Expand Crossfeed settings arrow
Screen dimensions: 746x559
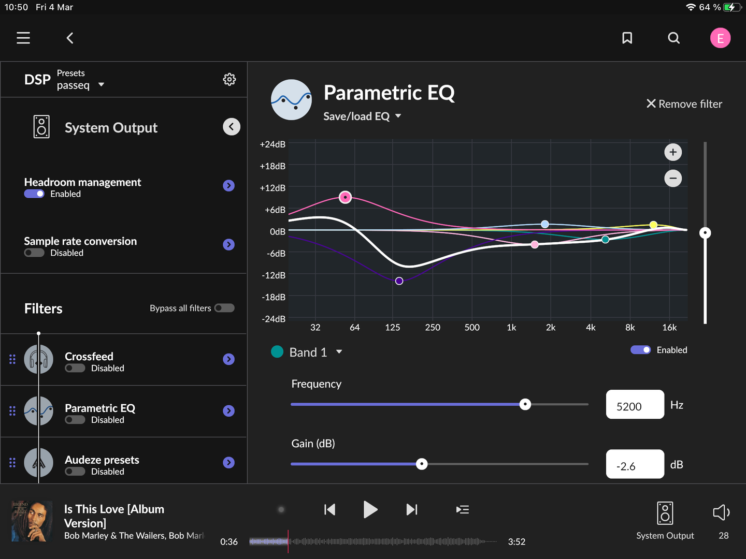coord(228,359)
